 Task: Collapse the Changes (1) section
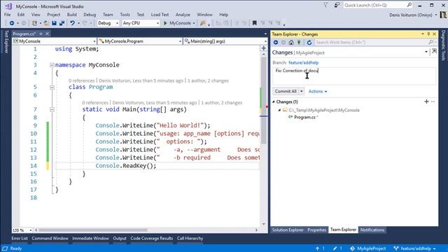pos(274,101)
